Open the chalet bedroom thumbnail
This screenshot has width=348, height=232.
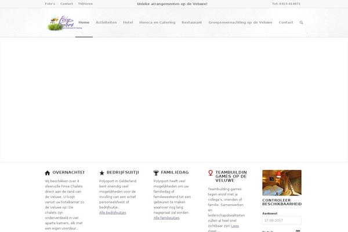click(282, 183)
